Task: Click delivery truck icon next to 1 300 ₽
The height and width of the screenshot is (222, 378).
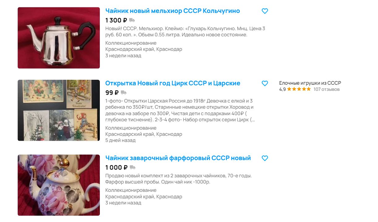Action: coord(132,20)
